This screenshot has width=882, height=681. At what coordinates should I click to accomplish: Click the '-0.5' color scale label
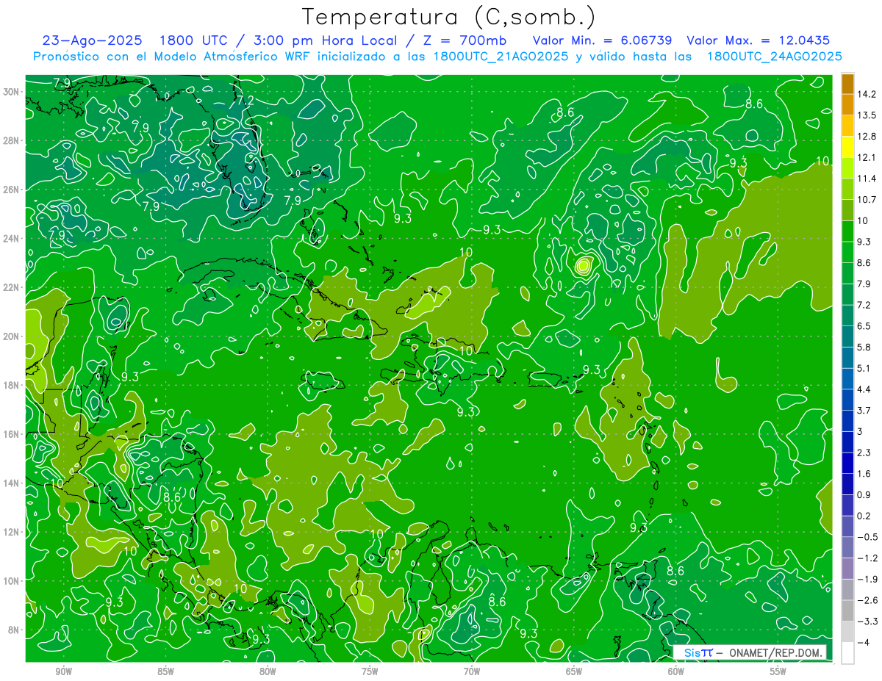(x=867, y=537)
